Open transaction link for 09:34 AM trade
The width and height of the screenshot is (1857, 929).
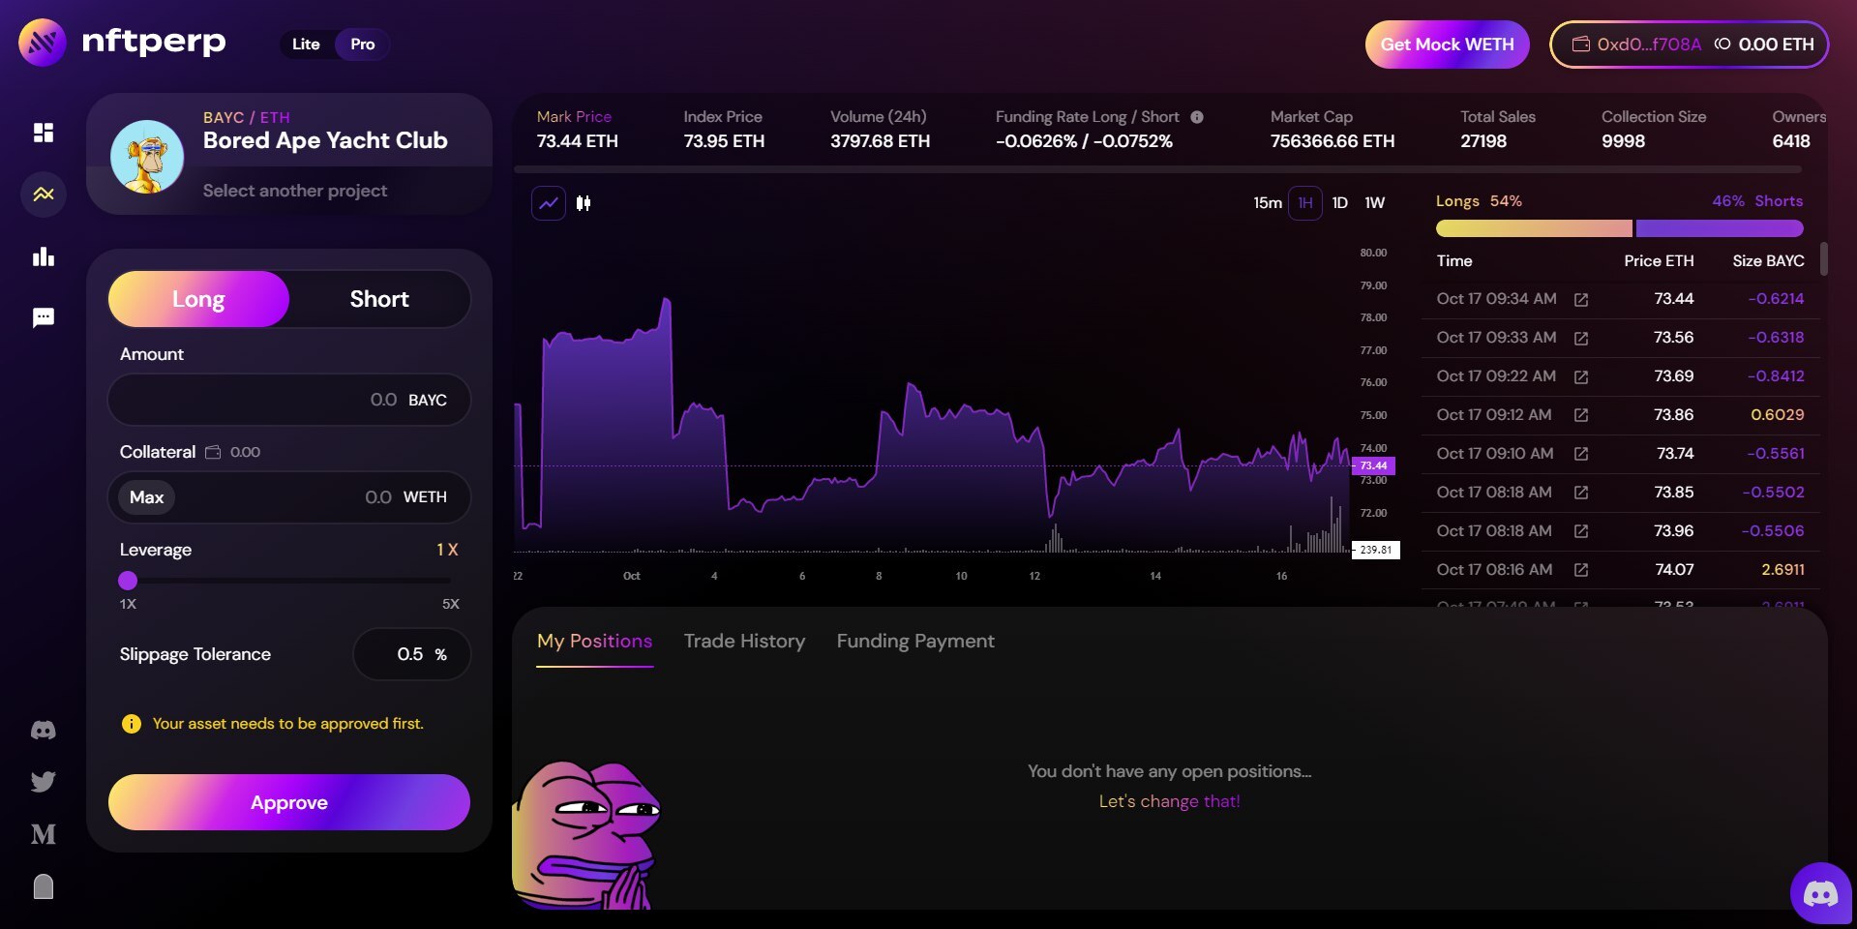1581,300
